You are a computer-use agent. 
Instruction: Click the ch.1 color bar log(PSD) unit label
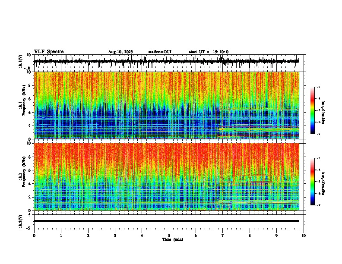(x=323, y=112)
